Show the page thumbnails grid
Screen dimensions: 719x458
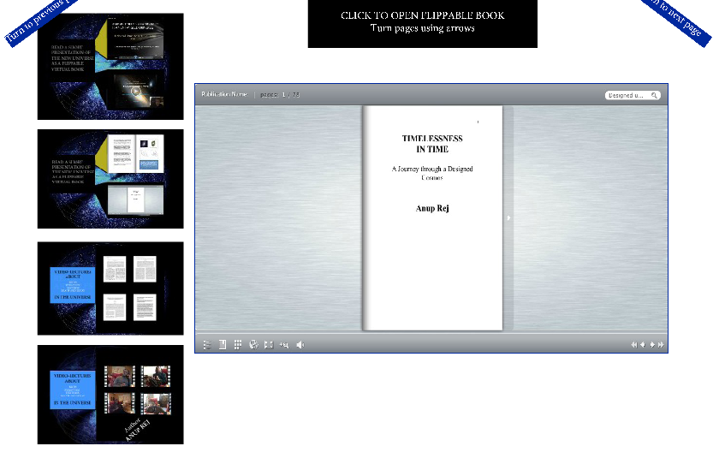(x=238, y=345)
